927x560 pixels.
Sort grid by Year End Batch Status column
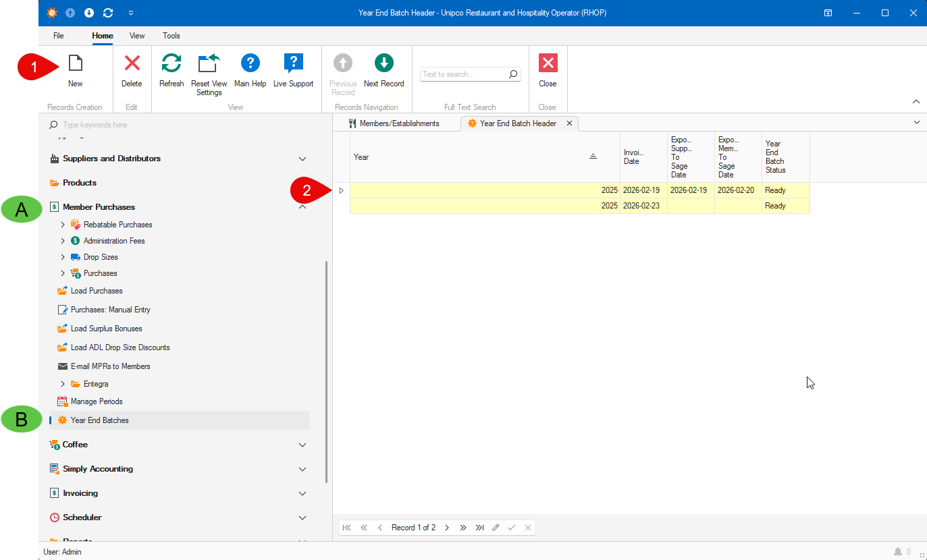785,157
